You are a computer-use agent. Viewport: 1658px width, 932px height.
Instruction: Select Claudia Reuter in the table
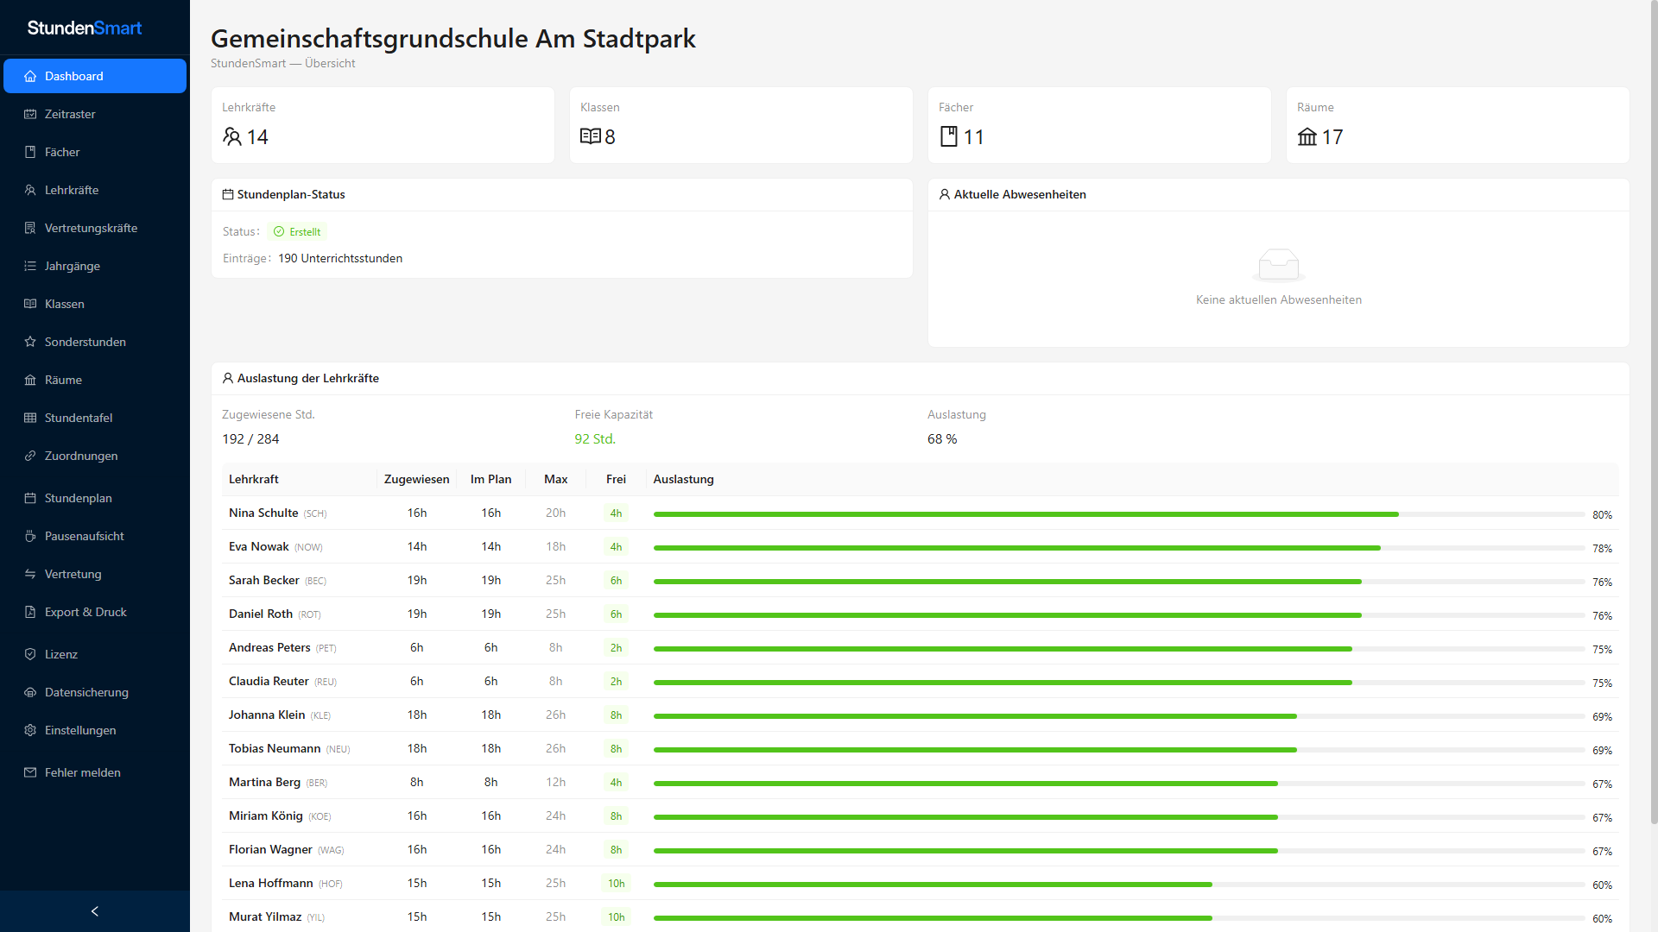pyautogui.click(x=269, y=681)
